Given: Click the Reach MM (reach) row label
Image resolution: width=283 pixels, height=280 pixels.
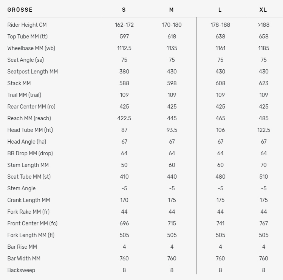Looking at the screenshot, I should pos(29,118).
